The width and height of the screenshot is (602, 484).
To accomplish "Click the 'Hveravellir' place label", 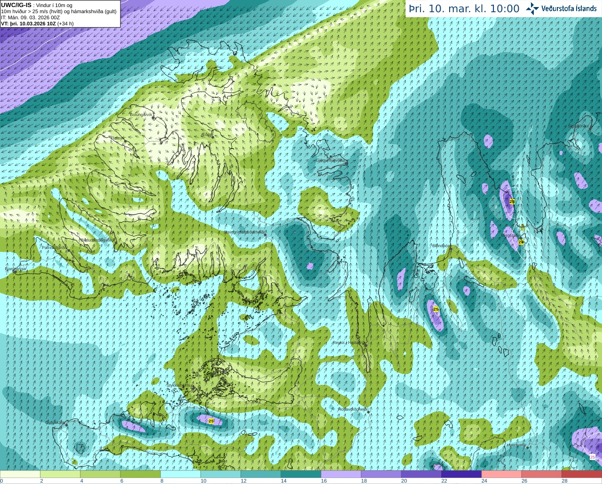I will [517, 445].
